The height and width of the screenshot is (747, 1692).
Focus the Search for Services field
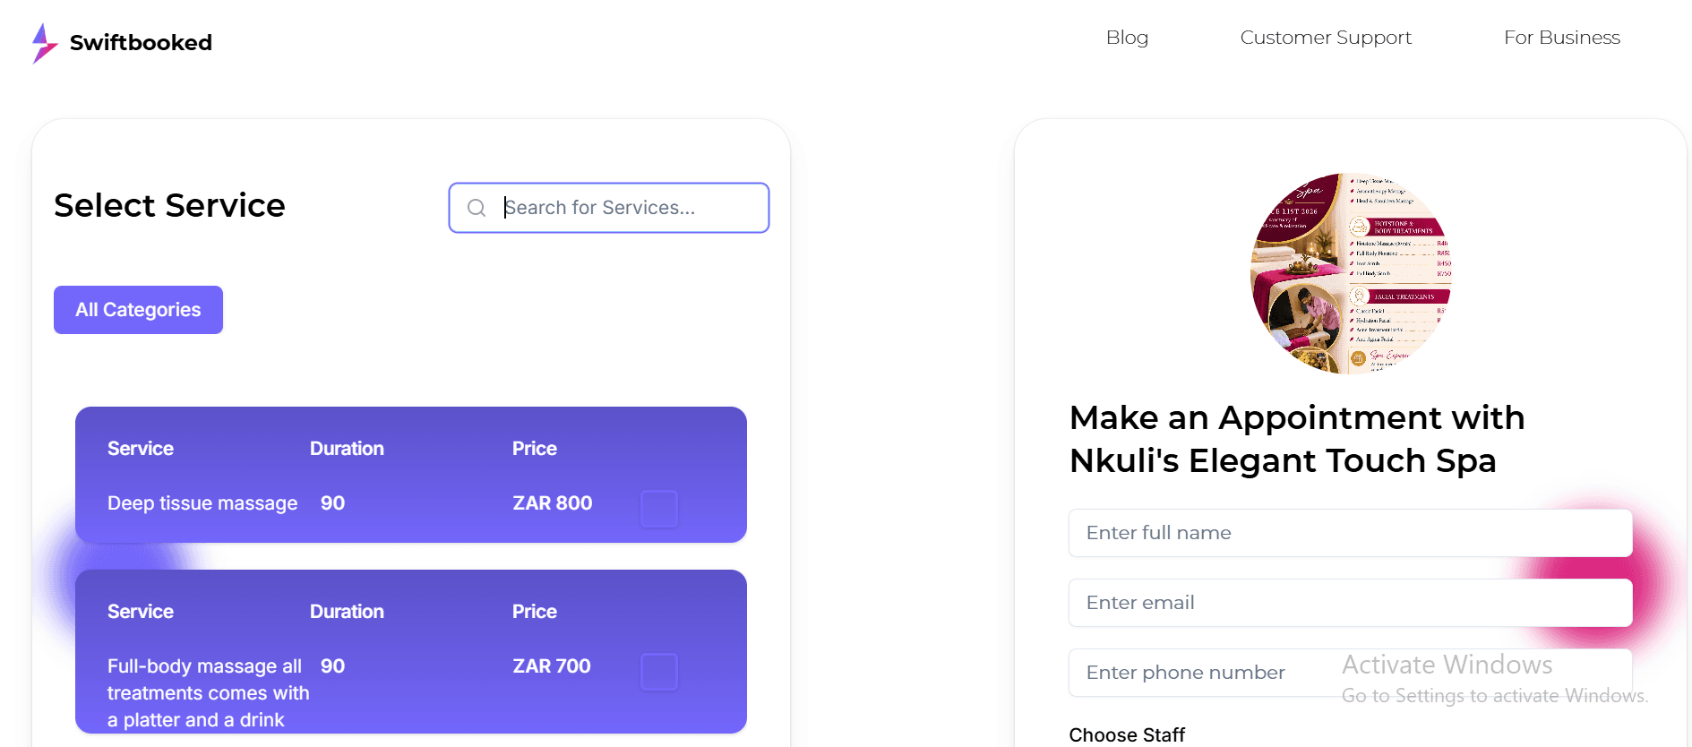point(609,208)
